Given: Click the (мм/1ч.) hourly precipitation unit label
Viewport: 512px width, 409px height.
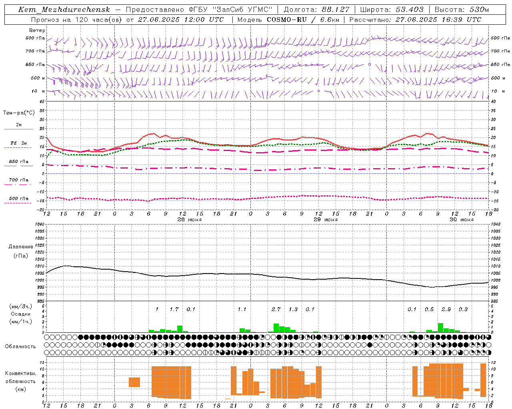Looking at the screenshot, I should (x=20, y=322).
